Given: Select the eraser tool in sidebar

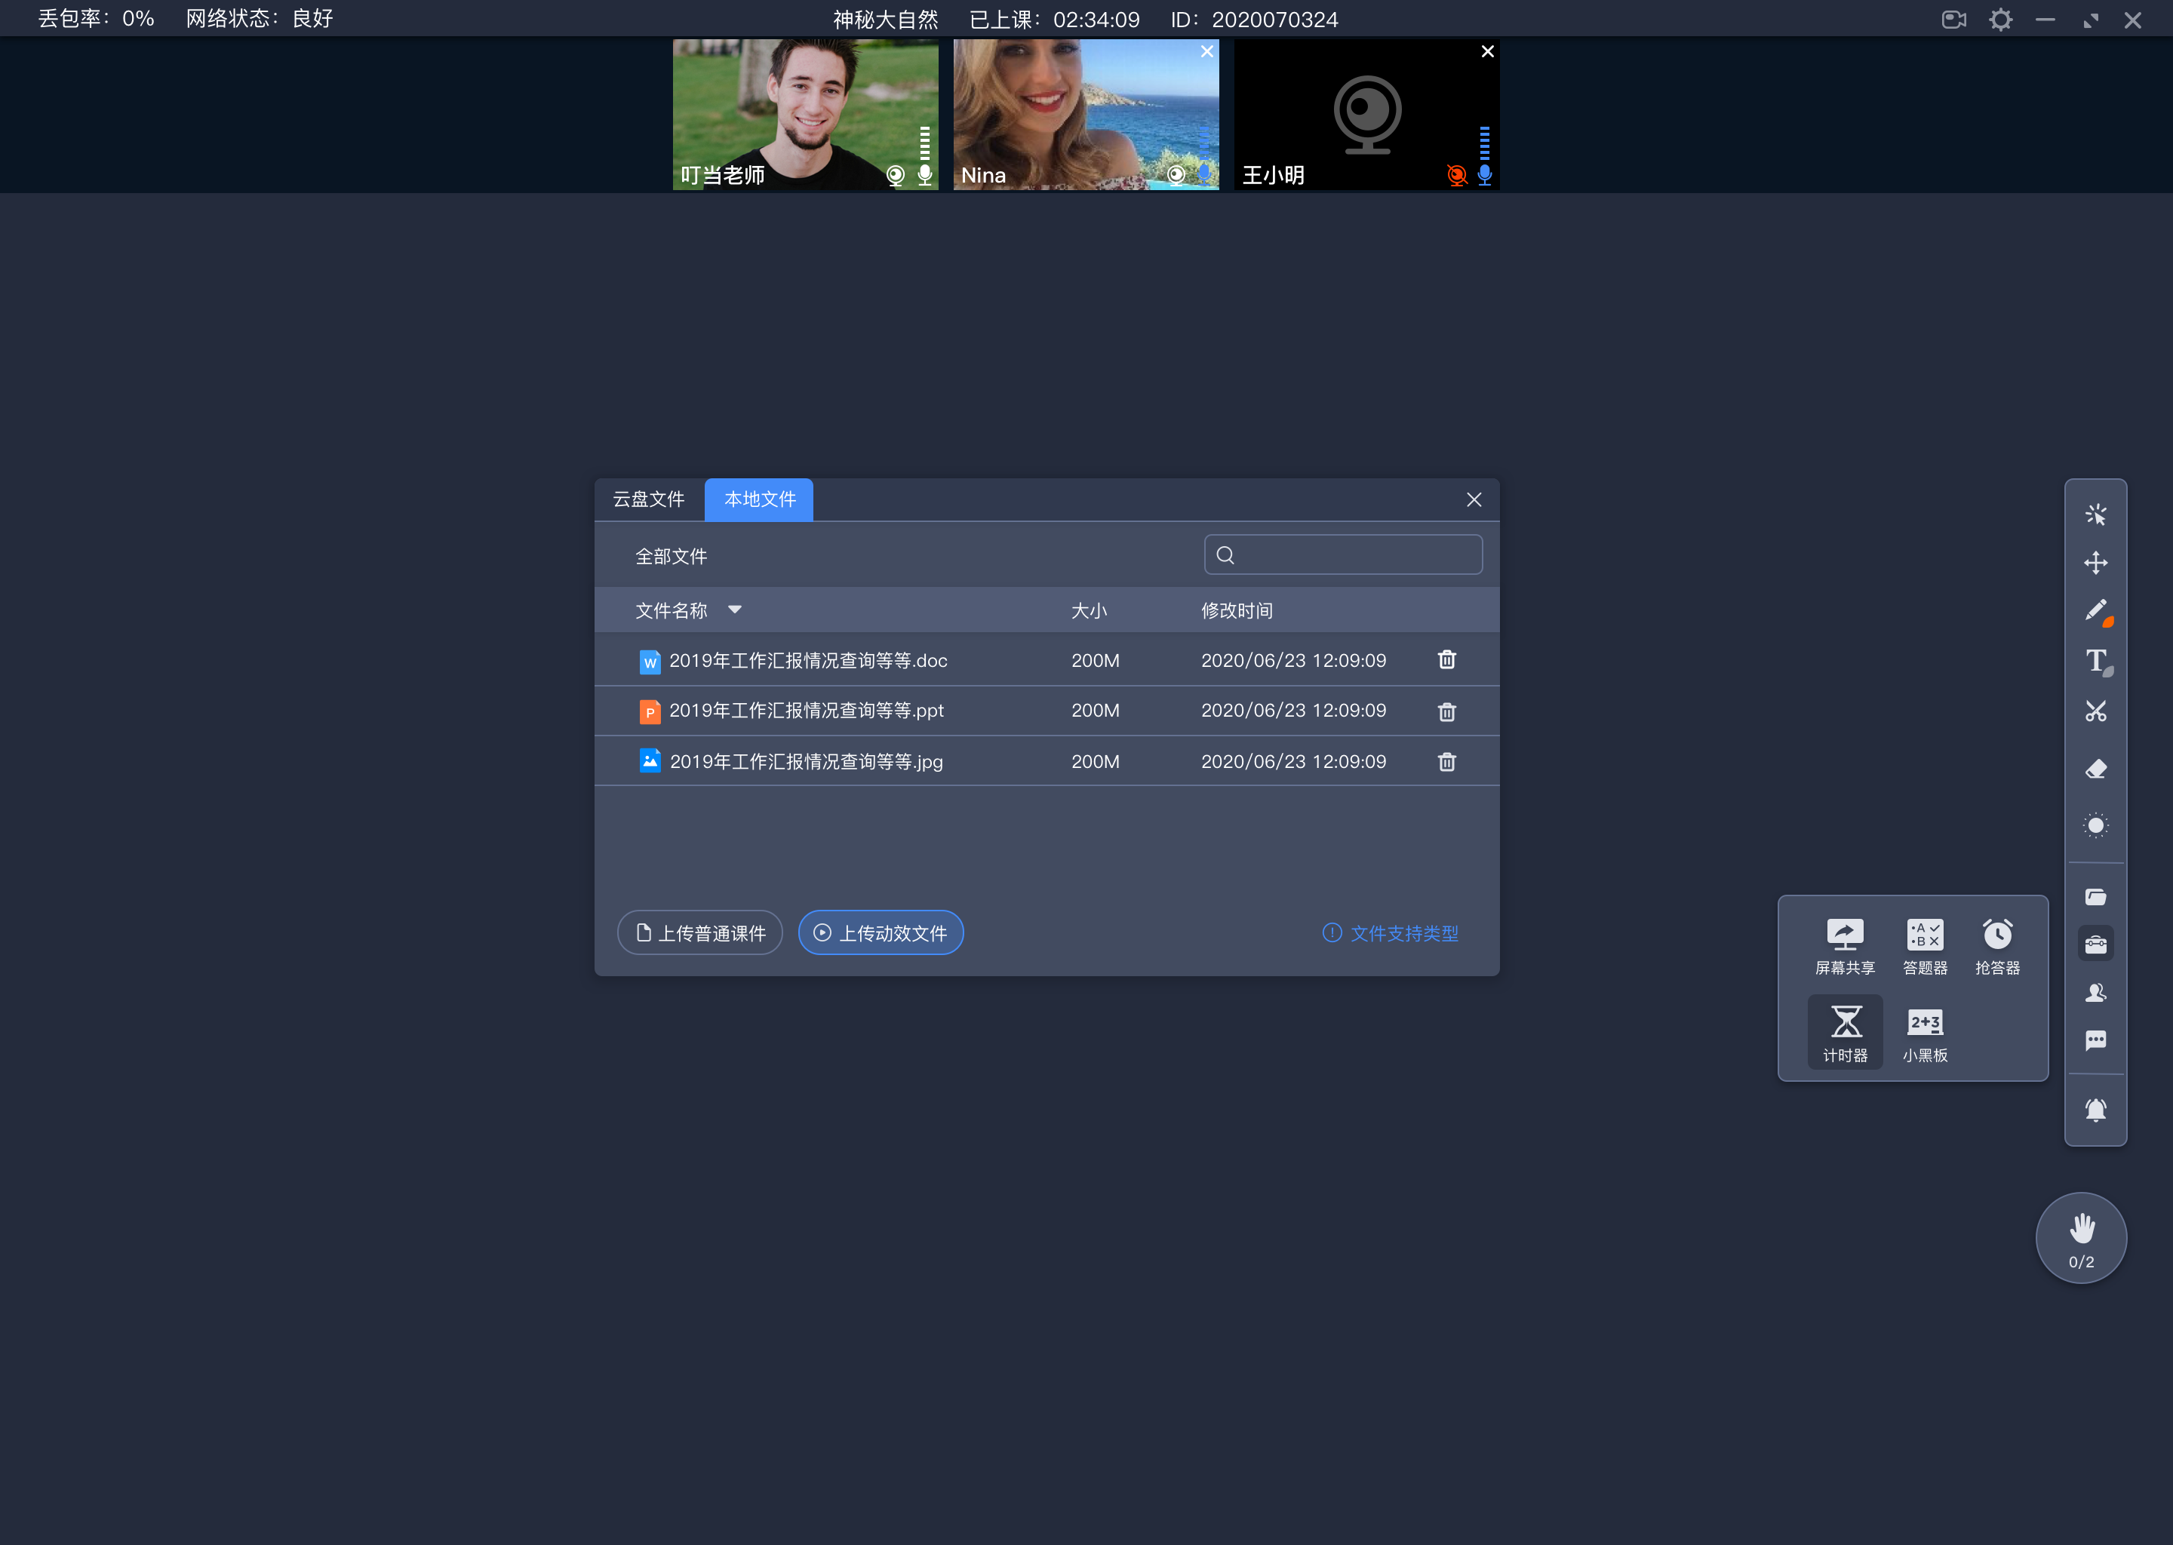Looking at the screenshot, I should (x=2098, y=767).
